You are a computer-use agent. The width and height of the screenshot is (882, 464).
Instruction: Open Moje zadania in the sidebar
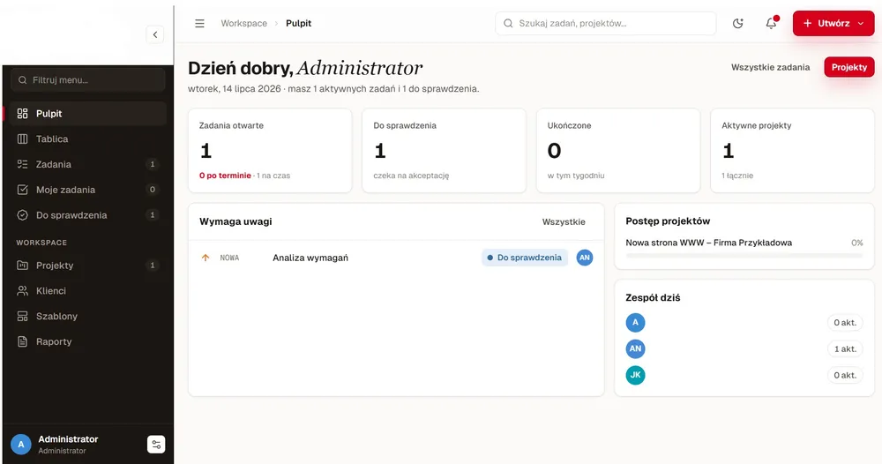pyautogui.click(x=87, y=190)
